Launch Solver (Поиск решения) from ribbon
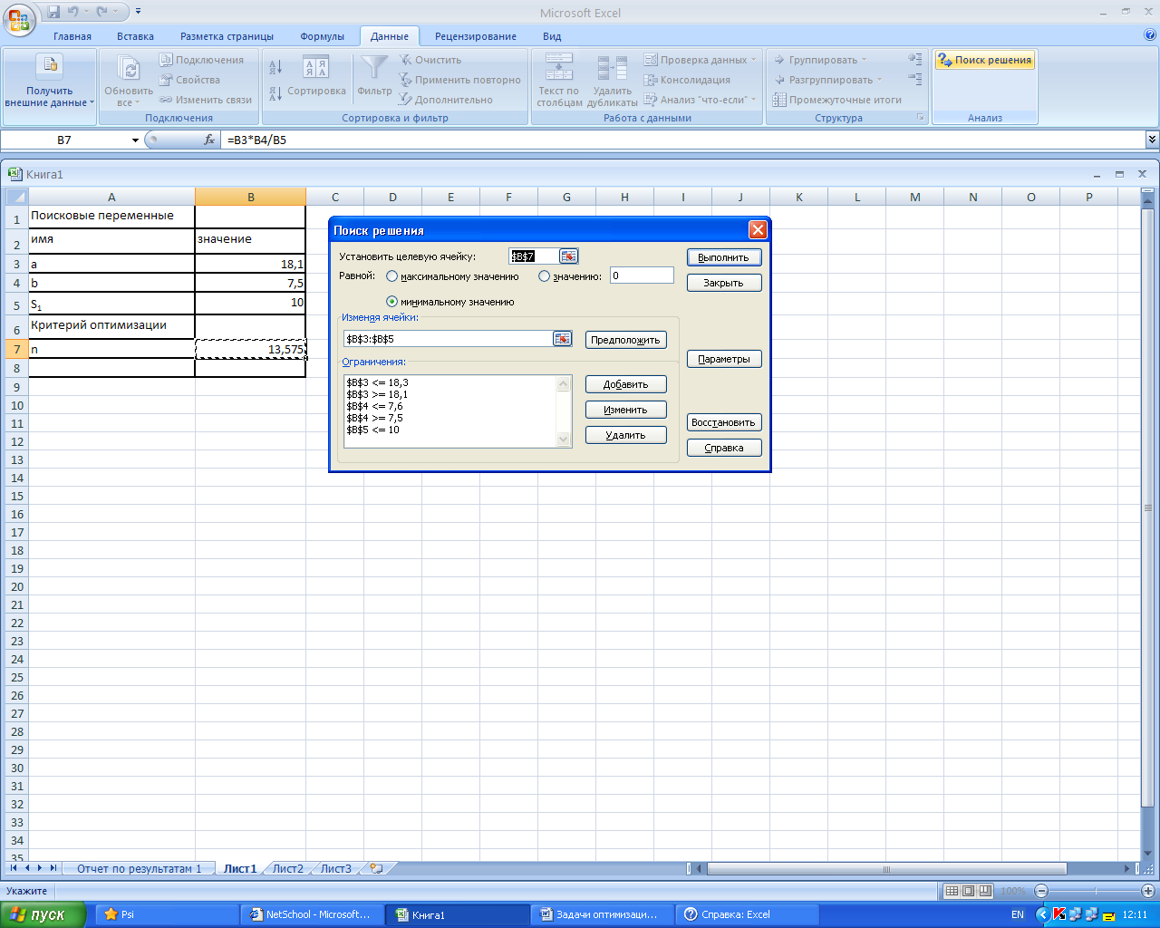 click(x=985, y=60)
